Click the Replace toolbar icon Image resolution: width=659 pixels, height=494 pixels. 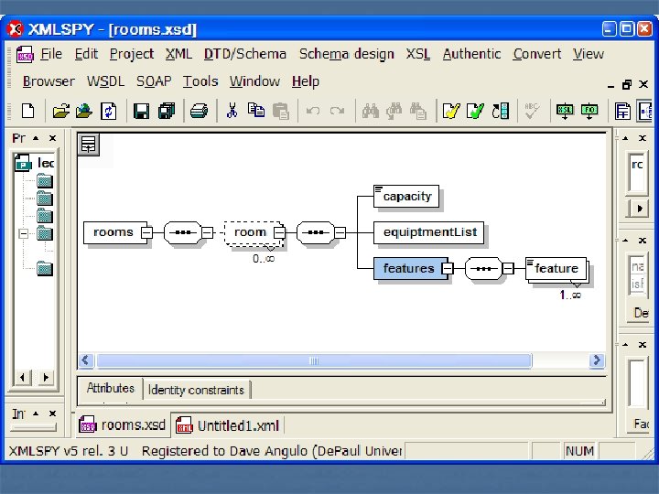click(418, 111)
